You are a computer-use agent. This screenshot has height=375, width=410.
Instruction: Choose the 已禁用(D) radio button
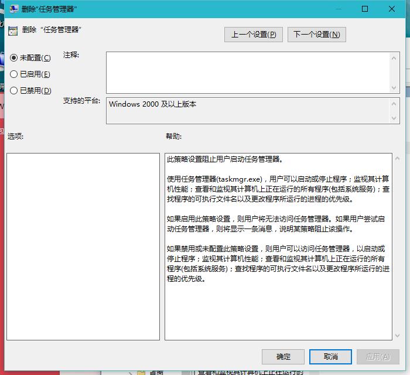[x=14, y=91]
